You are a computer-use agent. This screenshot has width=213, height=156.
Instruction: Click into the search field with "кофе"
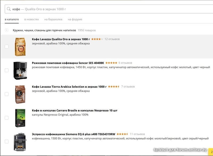coord(106,9)
